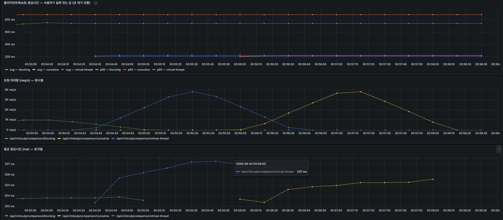This screenshot has height=220, width=503.
Task: Toggle the avg — coroutine legend label
Action: point(48,70)
